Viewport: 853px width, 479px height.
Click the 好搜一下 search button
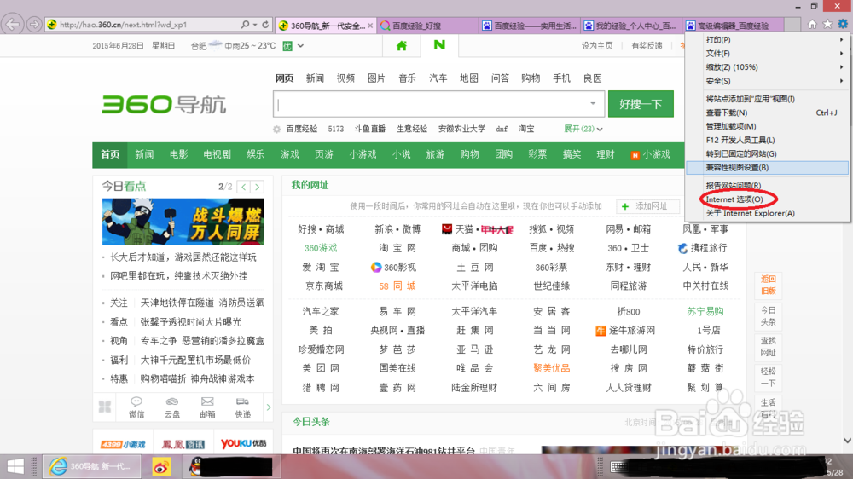641,104
